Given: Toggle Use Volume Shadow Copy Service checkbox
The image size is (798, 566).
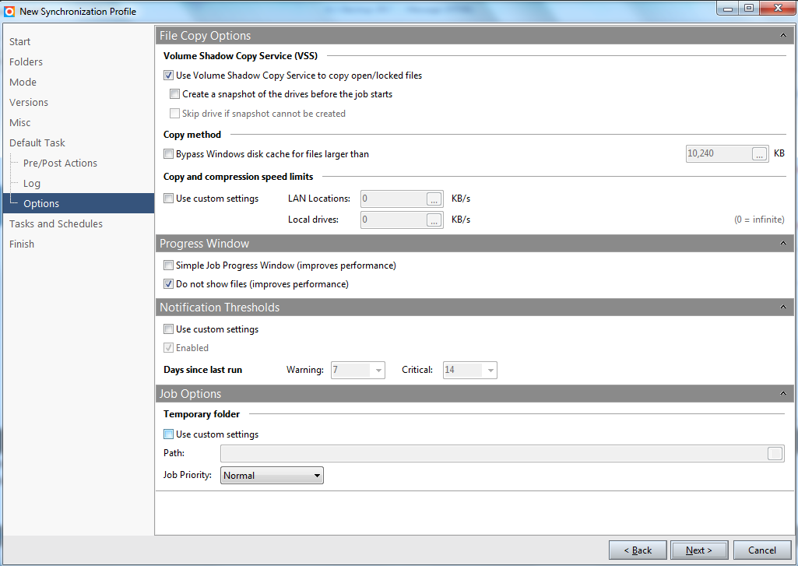Looking at the screenshot, I should point(168,76).
